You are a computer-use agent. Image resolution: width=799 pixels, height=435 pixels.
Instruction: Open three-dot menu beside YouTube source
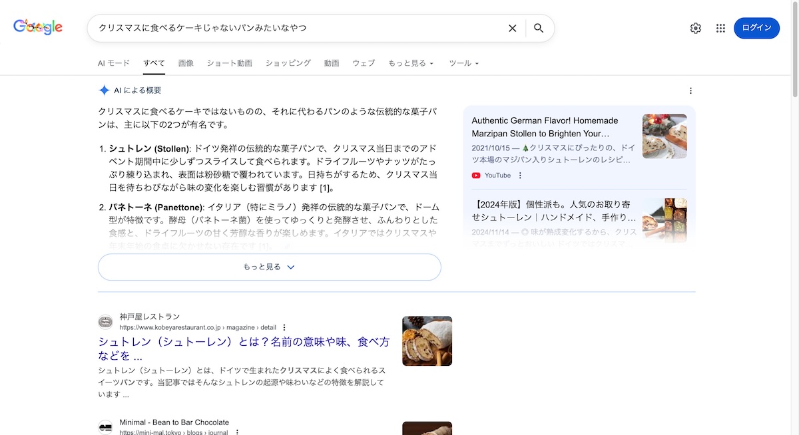tap(521, 176)
